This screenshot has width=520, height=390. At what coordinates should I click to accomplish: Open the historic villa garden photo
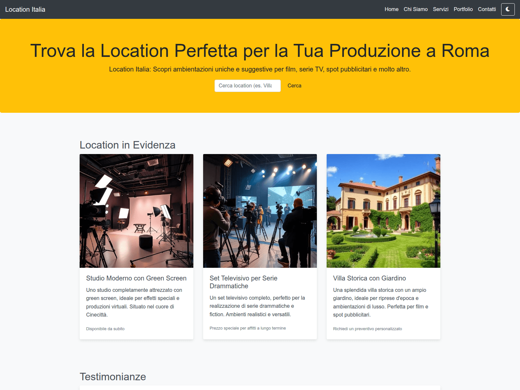(x=383, y=211)
